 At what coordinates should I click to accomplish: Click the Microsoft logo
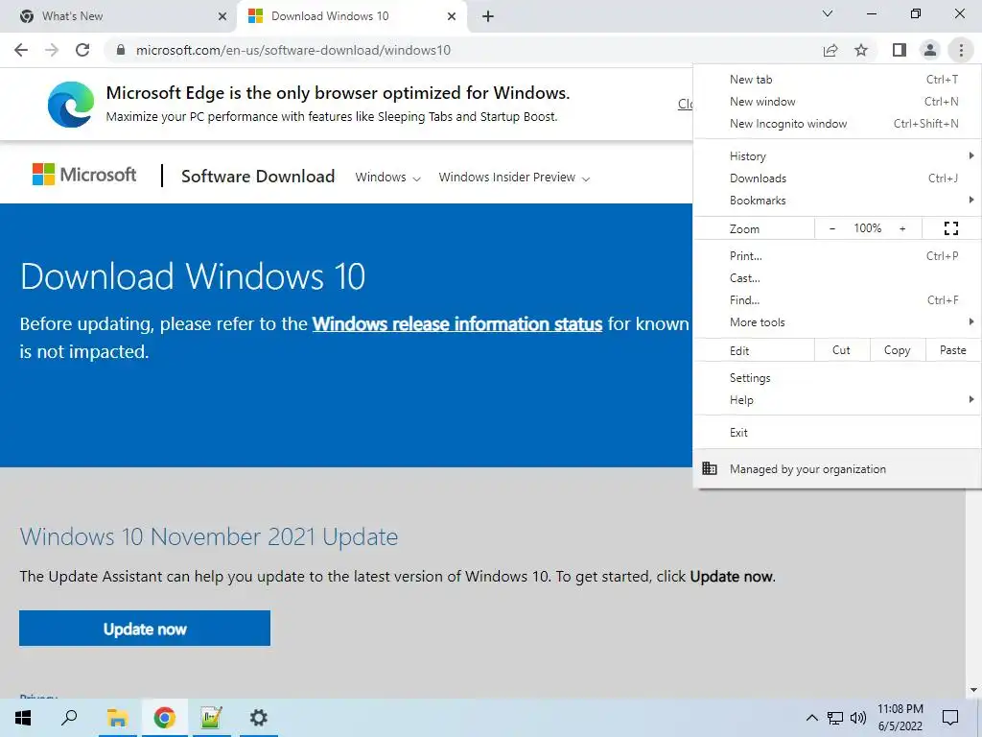[84, 175]
